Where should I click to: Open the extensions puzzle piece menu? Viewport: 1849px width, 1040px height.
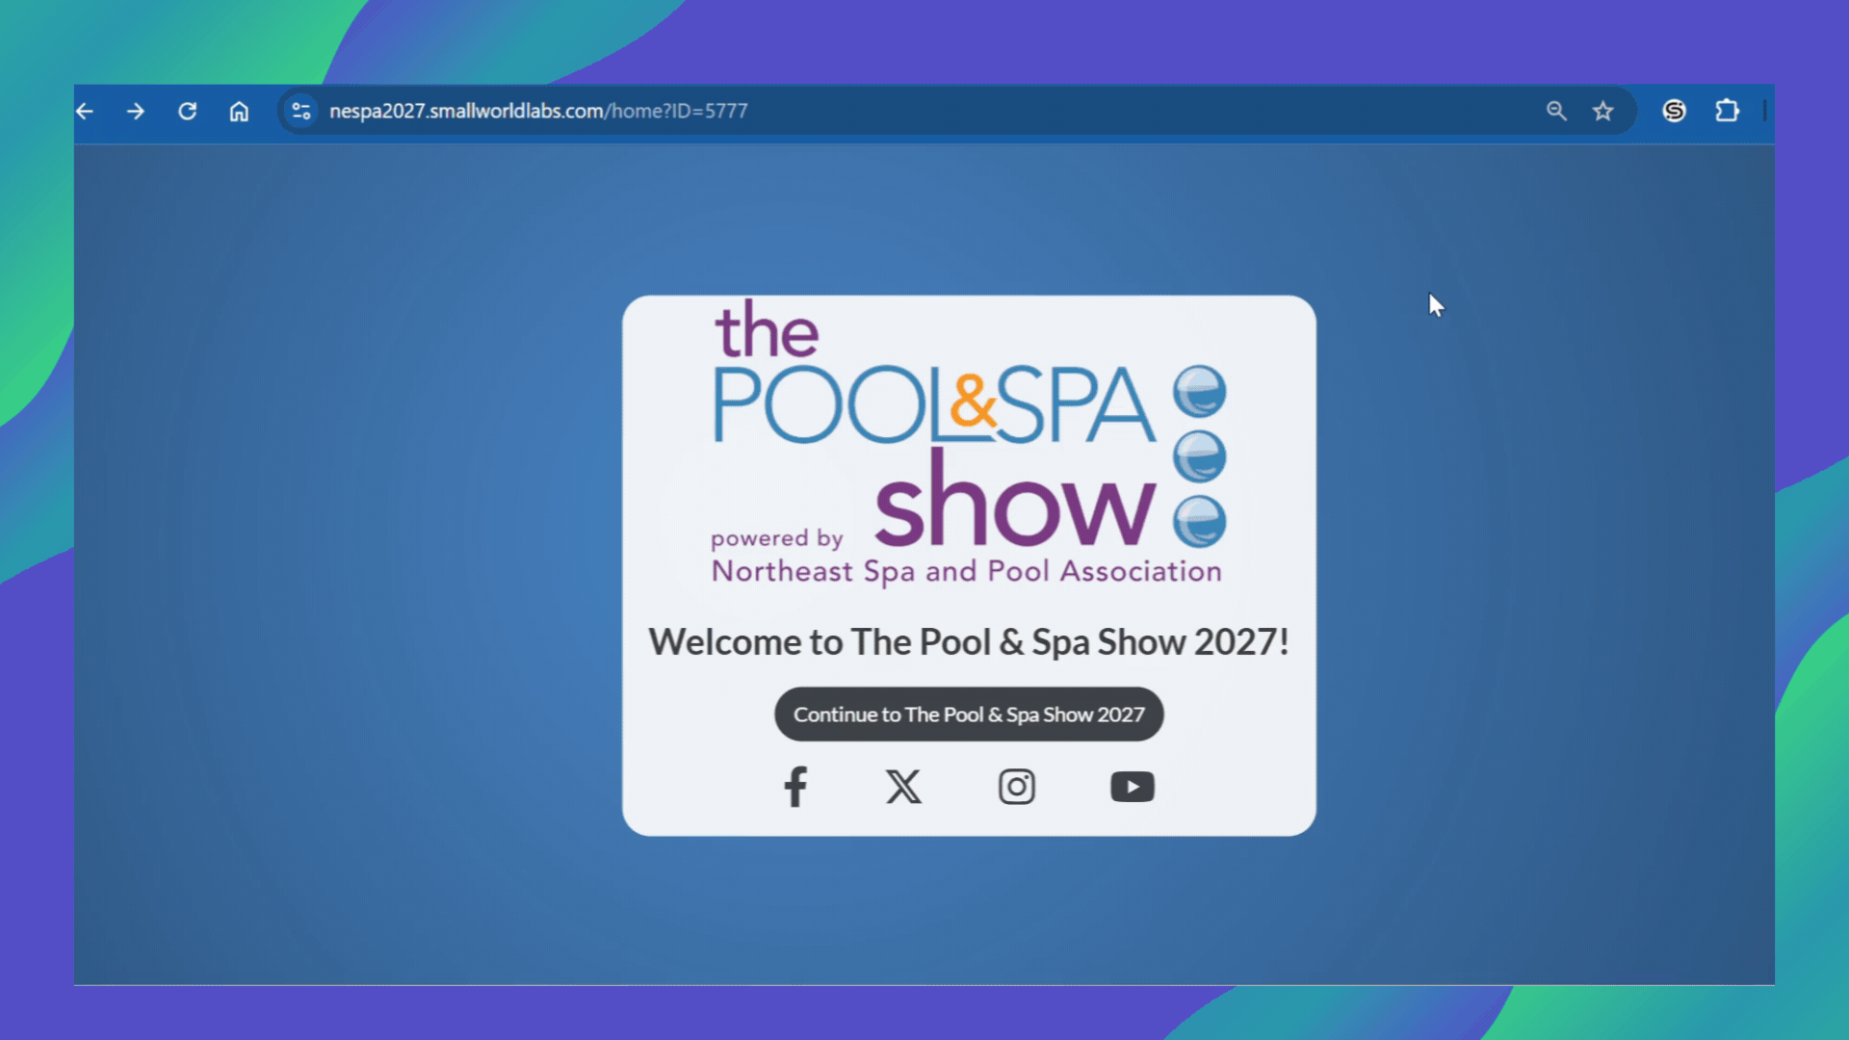click(x=1728, y=111)
